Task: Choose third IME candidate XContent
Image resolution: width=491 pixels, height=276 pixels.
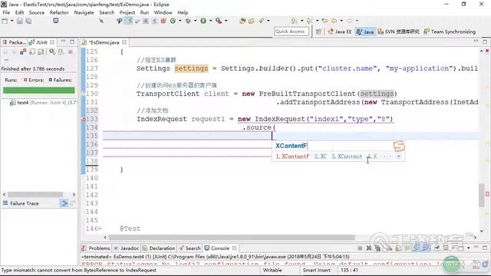Action: [347, 156]
